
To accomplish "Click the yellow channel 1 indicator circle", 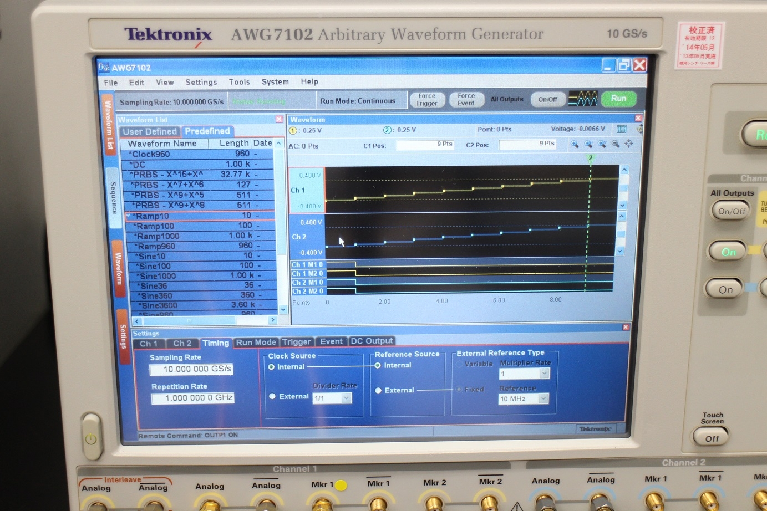I will pyautogui.click(x=293, y=131).
